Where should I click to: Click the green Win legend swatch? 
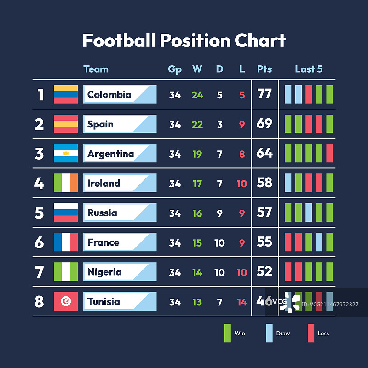[x=227, y=333]
